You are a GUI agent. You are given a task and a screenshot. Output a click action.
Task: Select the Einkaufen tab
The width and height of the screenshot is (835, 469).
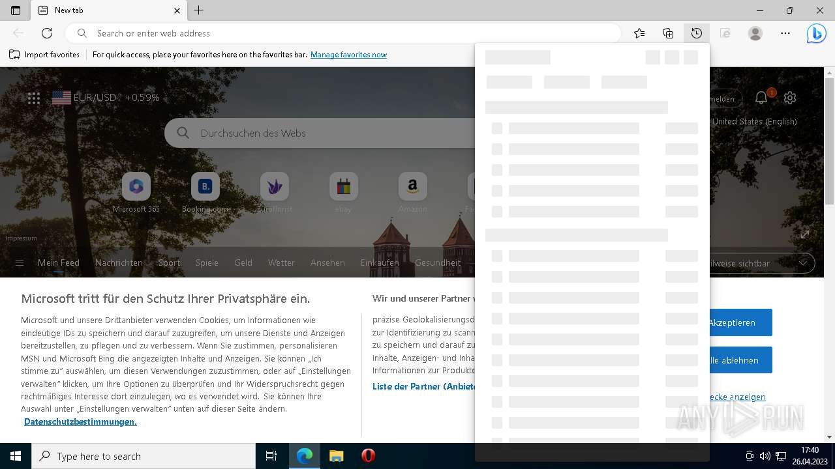pyautogui.click(x=380, y=263)
